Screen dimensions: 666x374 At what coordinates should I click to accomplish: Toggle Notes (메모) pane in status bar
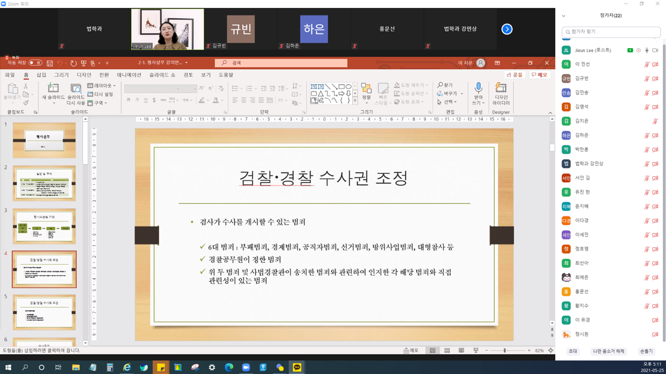[x=411, y=351]
